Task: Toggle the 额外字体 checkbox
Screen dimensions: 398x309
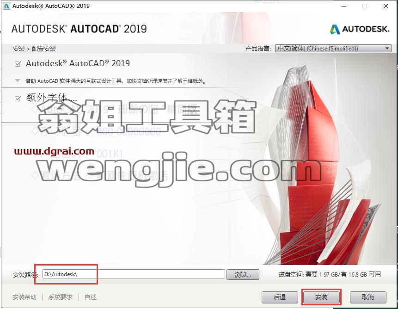Action: tap(18, 98)
